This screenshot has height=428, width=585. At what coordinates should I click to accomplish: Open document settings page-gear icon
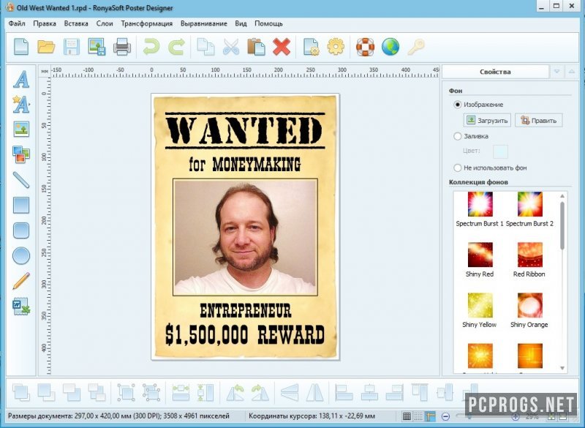(x=312, y=47)
